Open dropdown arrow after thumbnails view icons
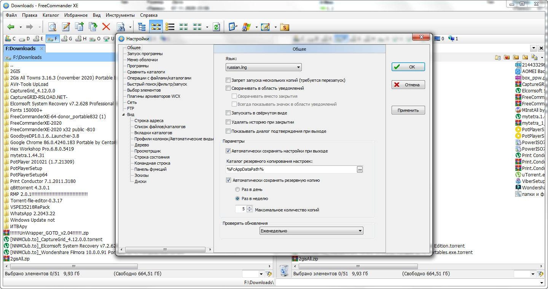Image resolution: width=548 pixels, height=289 pixels. click(x=207, y=27)
